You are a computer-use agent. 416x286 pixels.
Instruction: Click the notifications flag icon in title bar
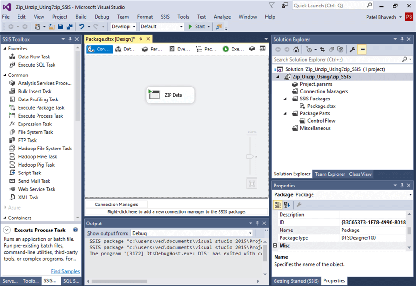coord(271,6)
